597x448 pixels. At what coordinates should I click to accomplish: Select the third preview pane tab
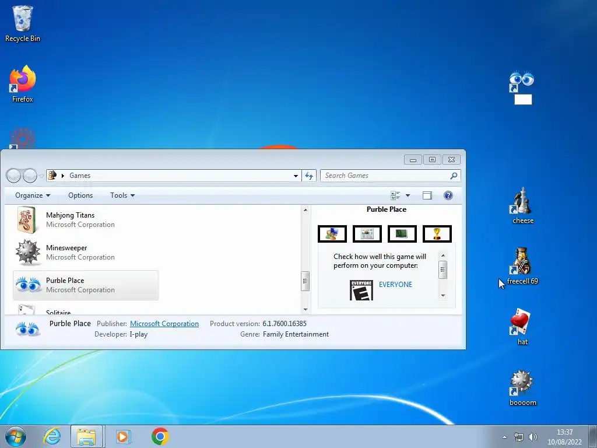[x=402, y=233]
